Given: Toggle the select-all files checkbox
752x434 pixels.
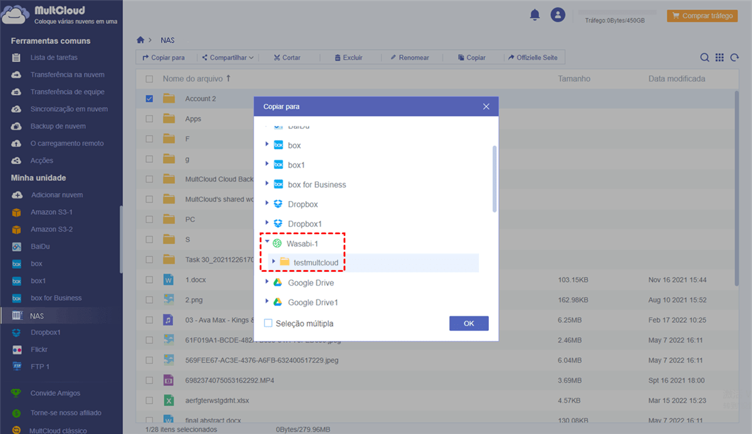Looking at the screenshot, I should (x=149, y=79).
